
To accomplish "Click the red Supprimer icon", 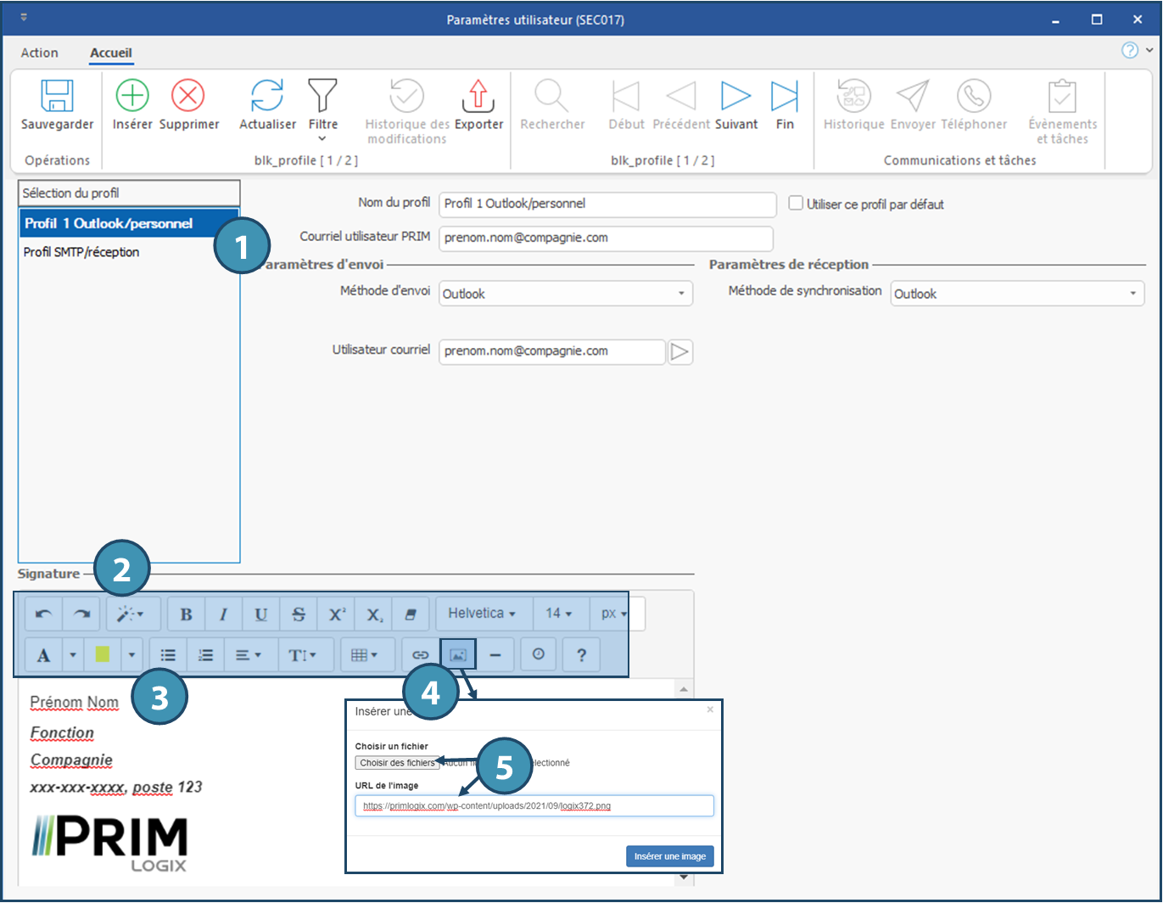I will pos(188,96).
